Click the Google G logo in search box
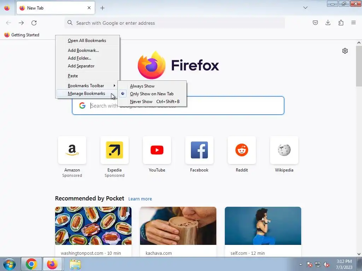362x271 pixels. point(82,106)
